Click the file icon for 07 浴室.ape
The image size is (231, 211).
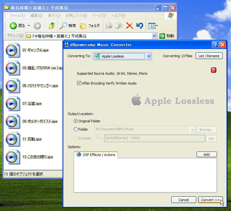[13, 104]
